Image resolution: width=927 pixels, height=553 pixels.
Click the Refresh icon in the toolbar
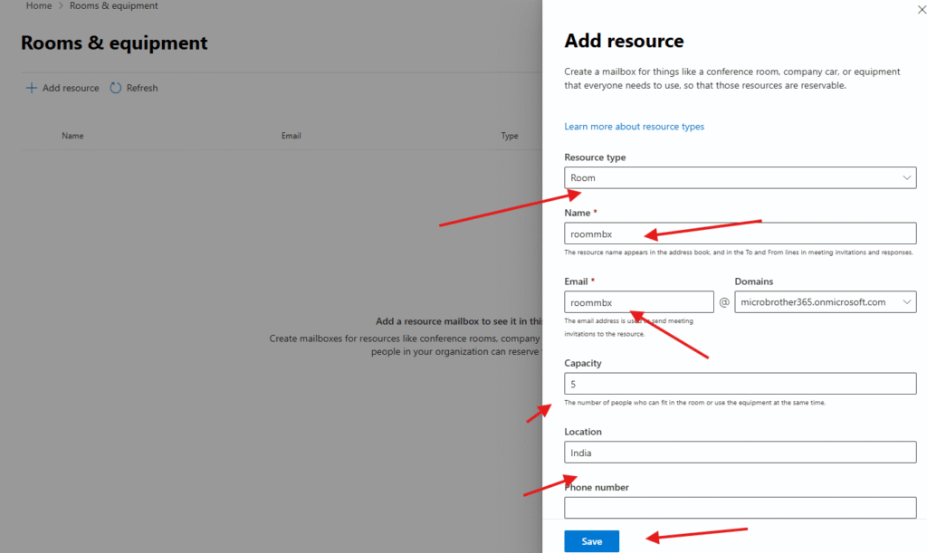tap(116, 88)
